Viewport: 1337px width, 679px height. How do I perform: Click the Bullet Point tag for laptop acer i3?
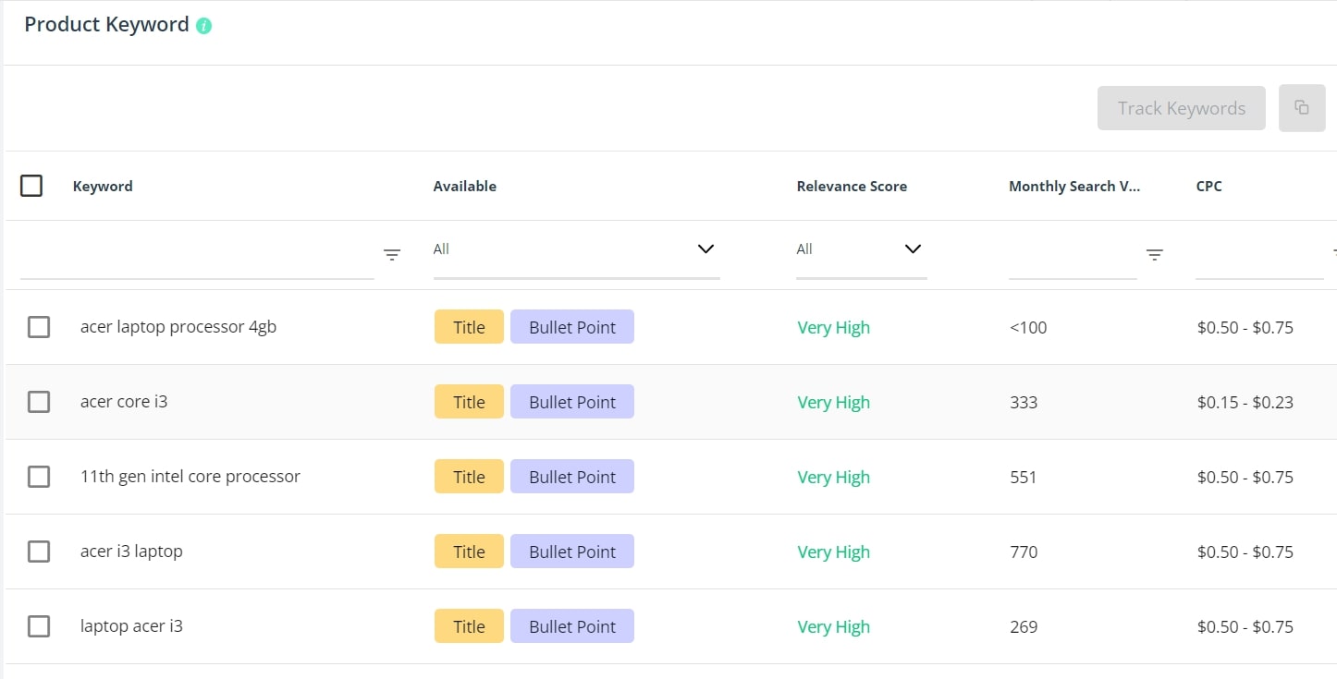point(572,626)
